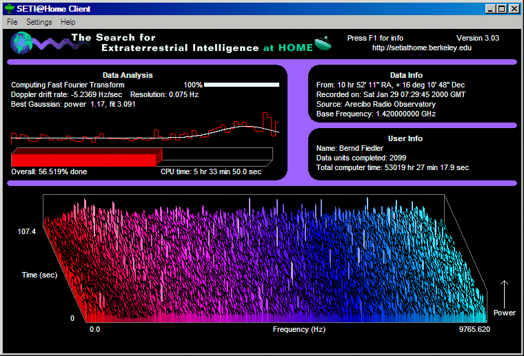This screenshot has height=356, width=524.
Task: Click the '9765.620' frequency axis value
Action: [474, 329]
